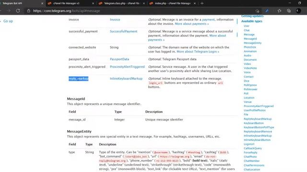Jump to Venue in sidebar
307x172 pixels.
pos(248,102)
